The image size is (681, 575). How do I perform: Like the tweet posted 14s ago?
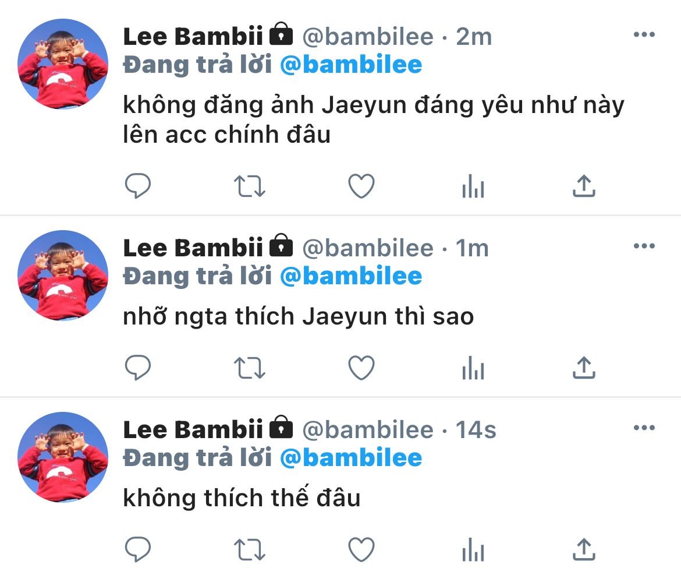[361, 549]
